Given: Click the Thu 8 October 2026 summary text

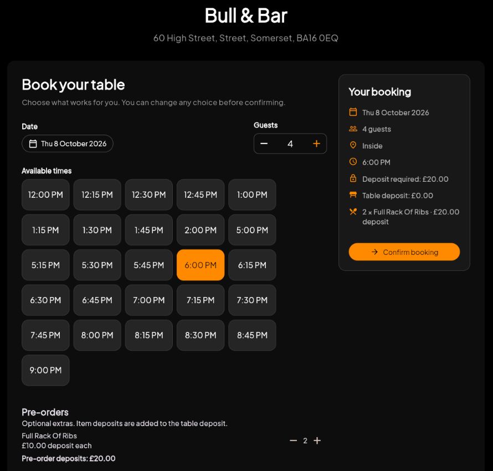Looking at the screenshot, I should point(396,112).
